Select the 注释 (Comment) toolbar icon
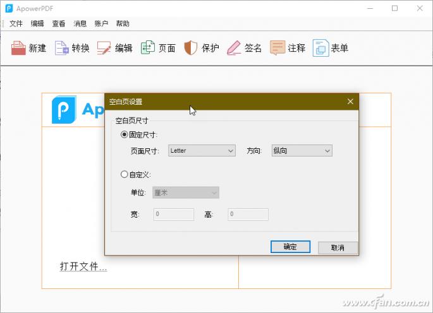The width and height of the screenshot is (433, 313). pyautogui.click(x=277, y=48)
